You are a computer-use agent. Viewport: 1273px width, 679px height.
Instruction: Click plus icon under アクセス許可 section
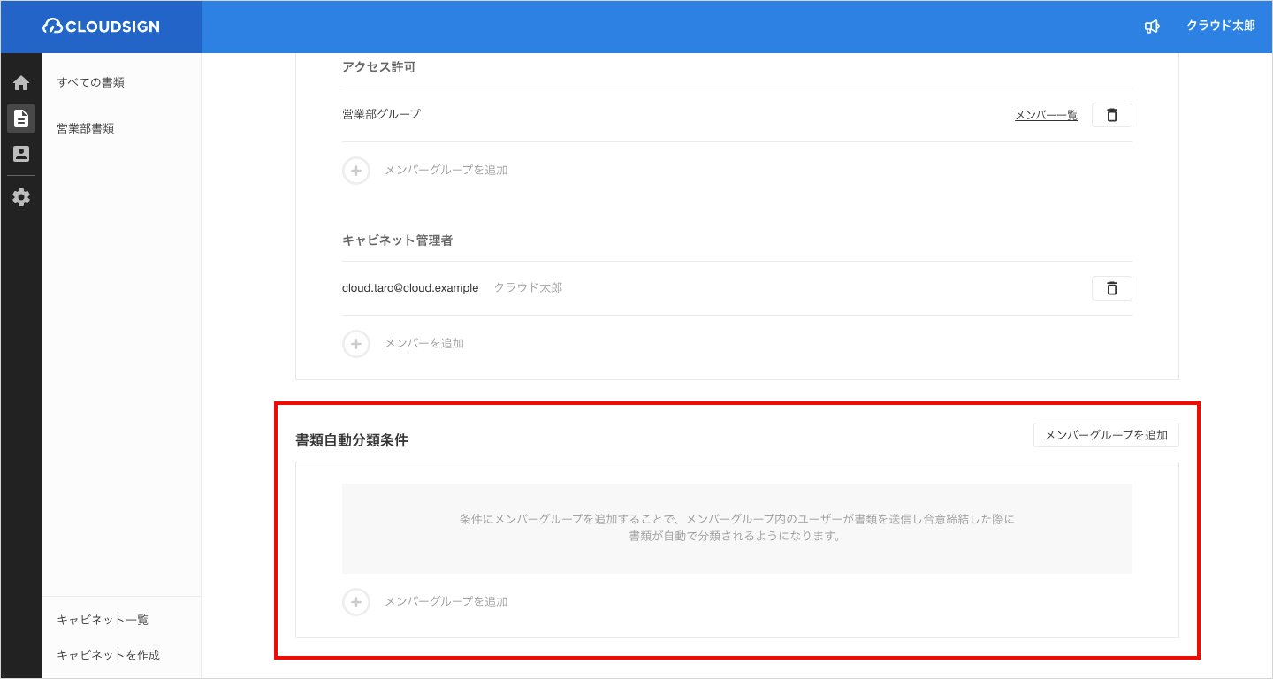355,170
